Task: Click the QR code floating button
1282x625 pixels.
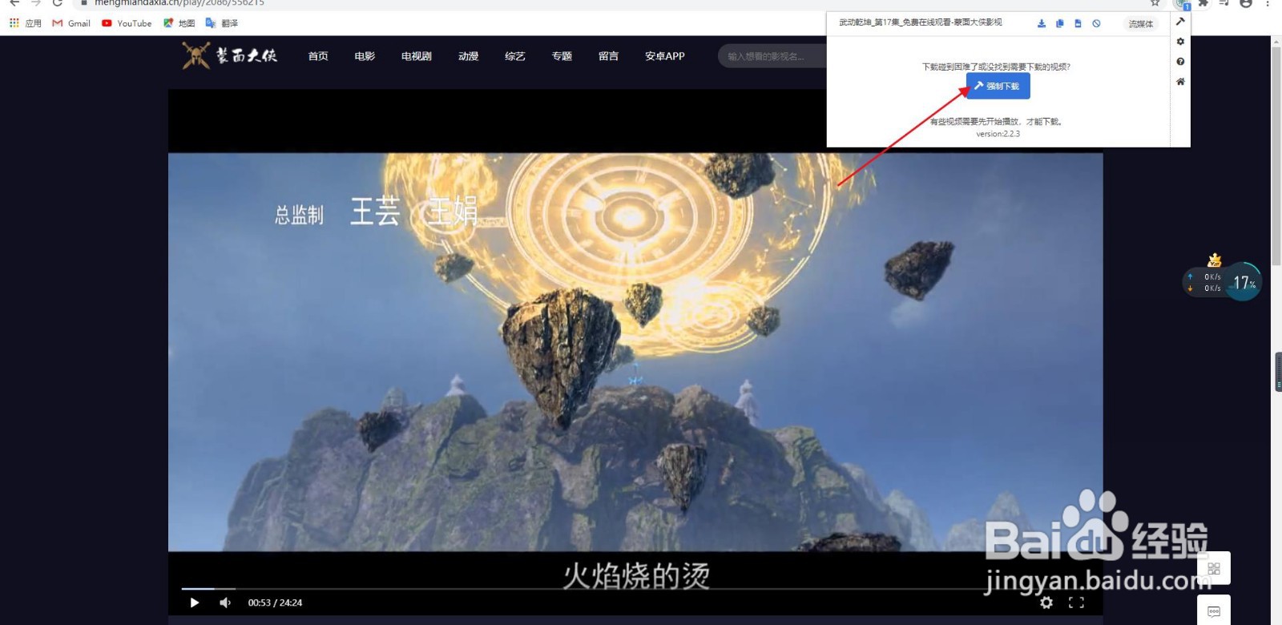Action: 1214,568
